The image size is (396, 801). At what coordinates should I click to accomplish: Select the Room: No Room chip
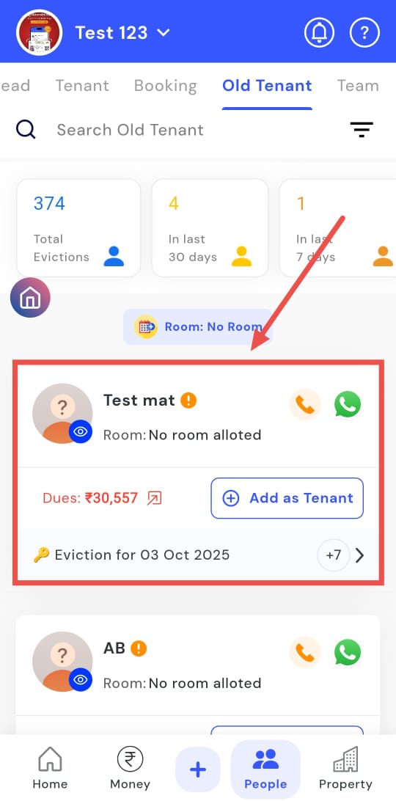tap(198, 327)
